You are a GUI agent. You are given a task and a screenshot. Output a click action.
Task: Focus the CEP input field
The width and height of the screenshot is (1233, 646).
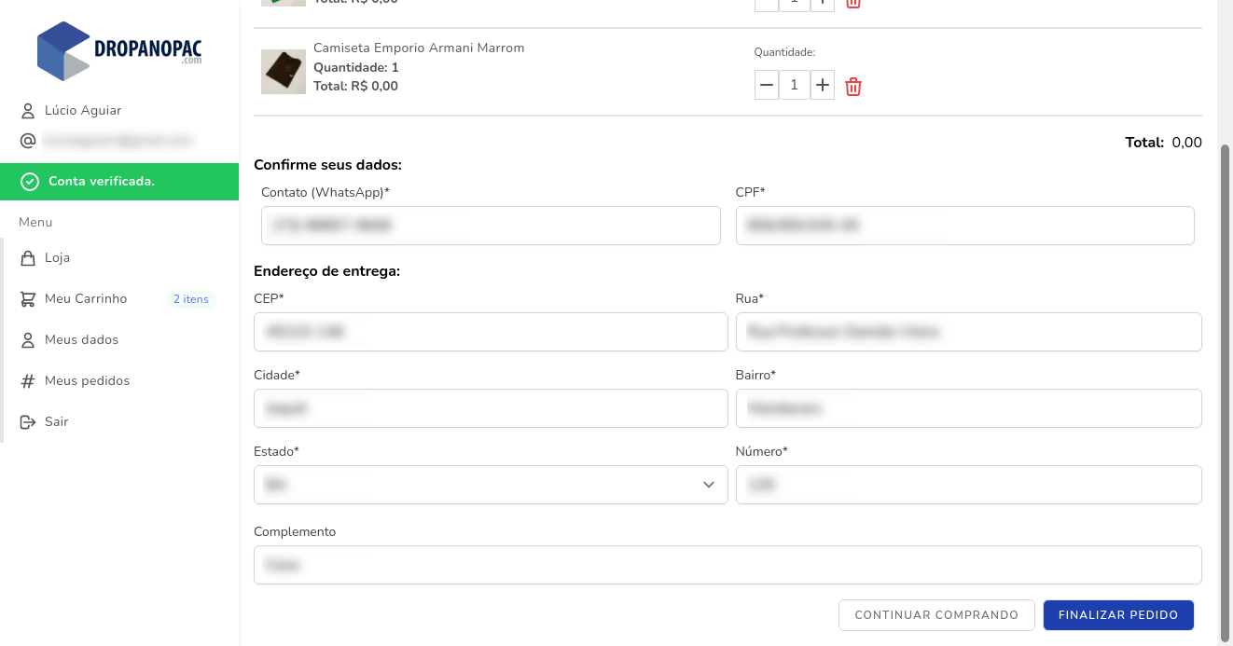coord(491,332)
